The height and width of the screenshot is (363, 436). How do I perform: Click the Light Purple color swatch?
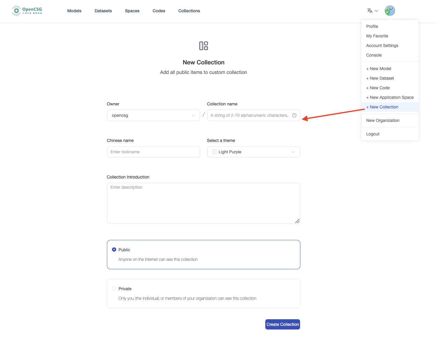pyautogui.click(x=214, y=152)
